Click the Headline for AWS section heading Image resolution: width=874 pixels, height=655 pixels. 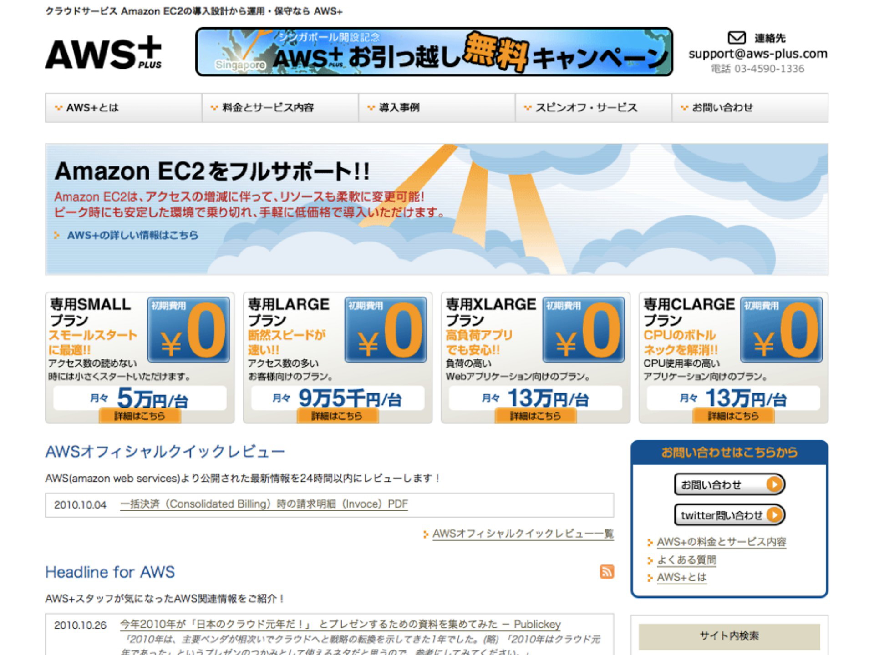tap(110, 572)
